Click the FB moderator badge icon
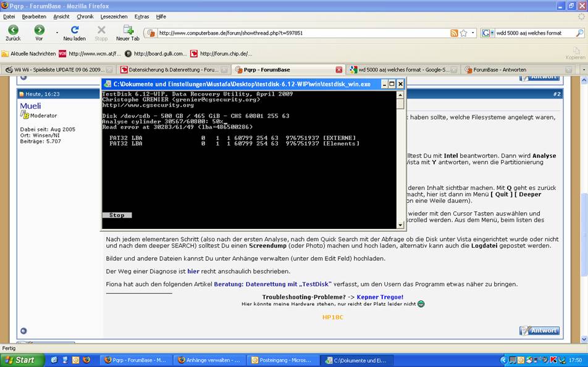The height and width of the screenshot is (367, 588). (x=25, y=115)
